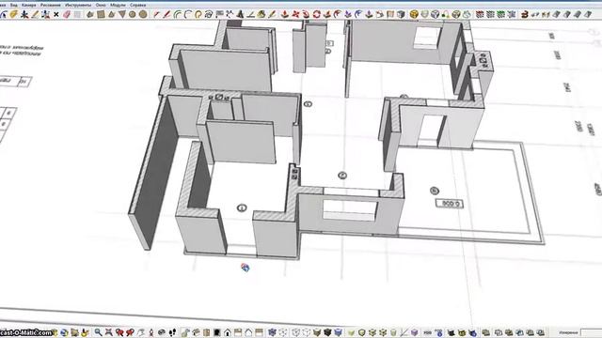Viewport: 602px width, 338px height.
Task: Open the Камера menu
Action: [29, 5]
